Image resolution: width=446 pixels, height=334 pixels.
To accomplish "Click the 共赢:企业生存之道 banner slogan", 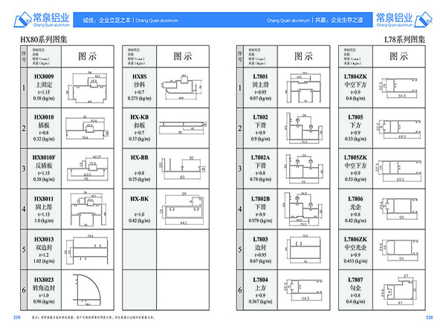I will [x=339, y=20].
